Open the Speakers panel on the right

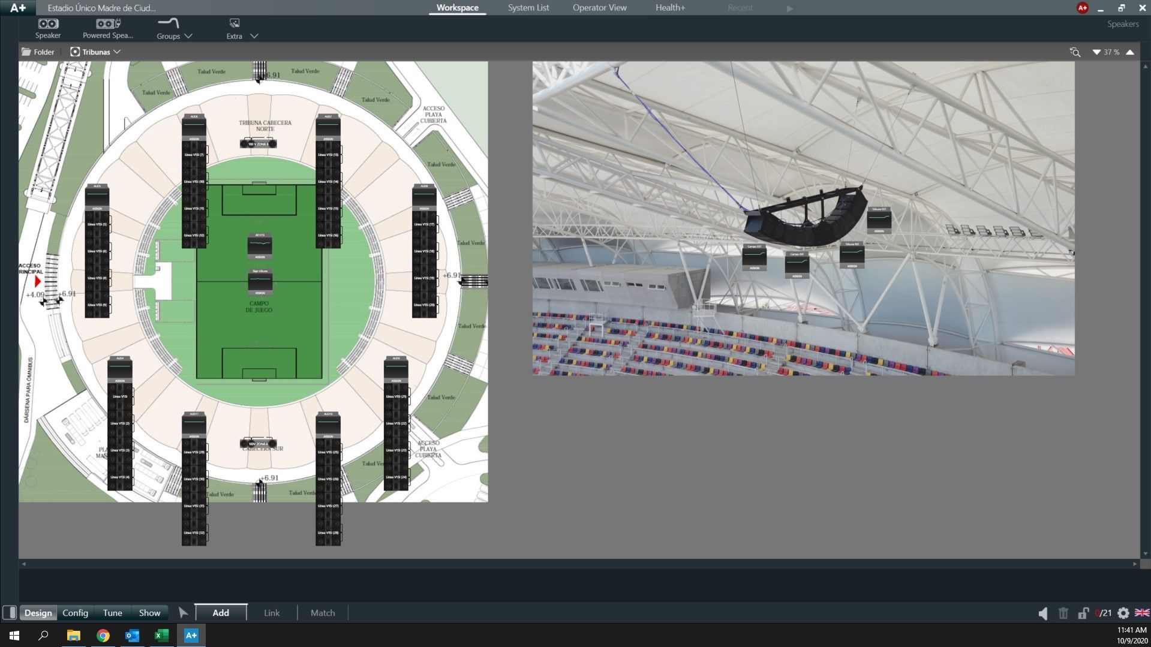(x=1122, y=24)
